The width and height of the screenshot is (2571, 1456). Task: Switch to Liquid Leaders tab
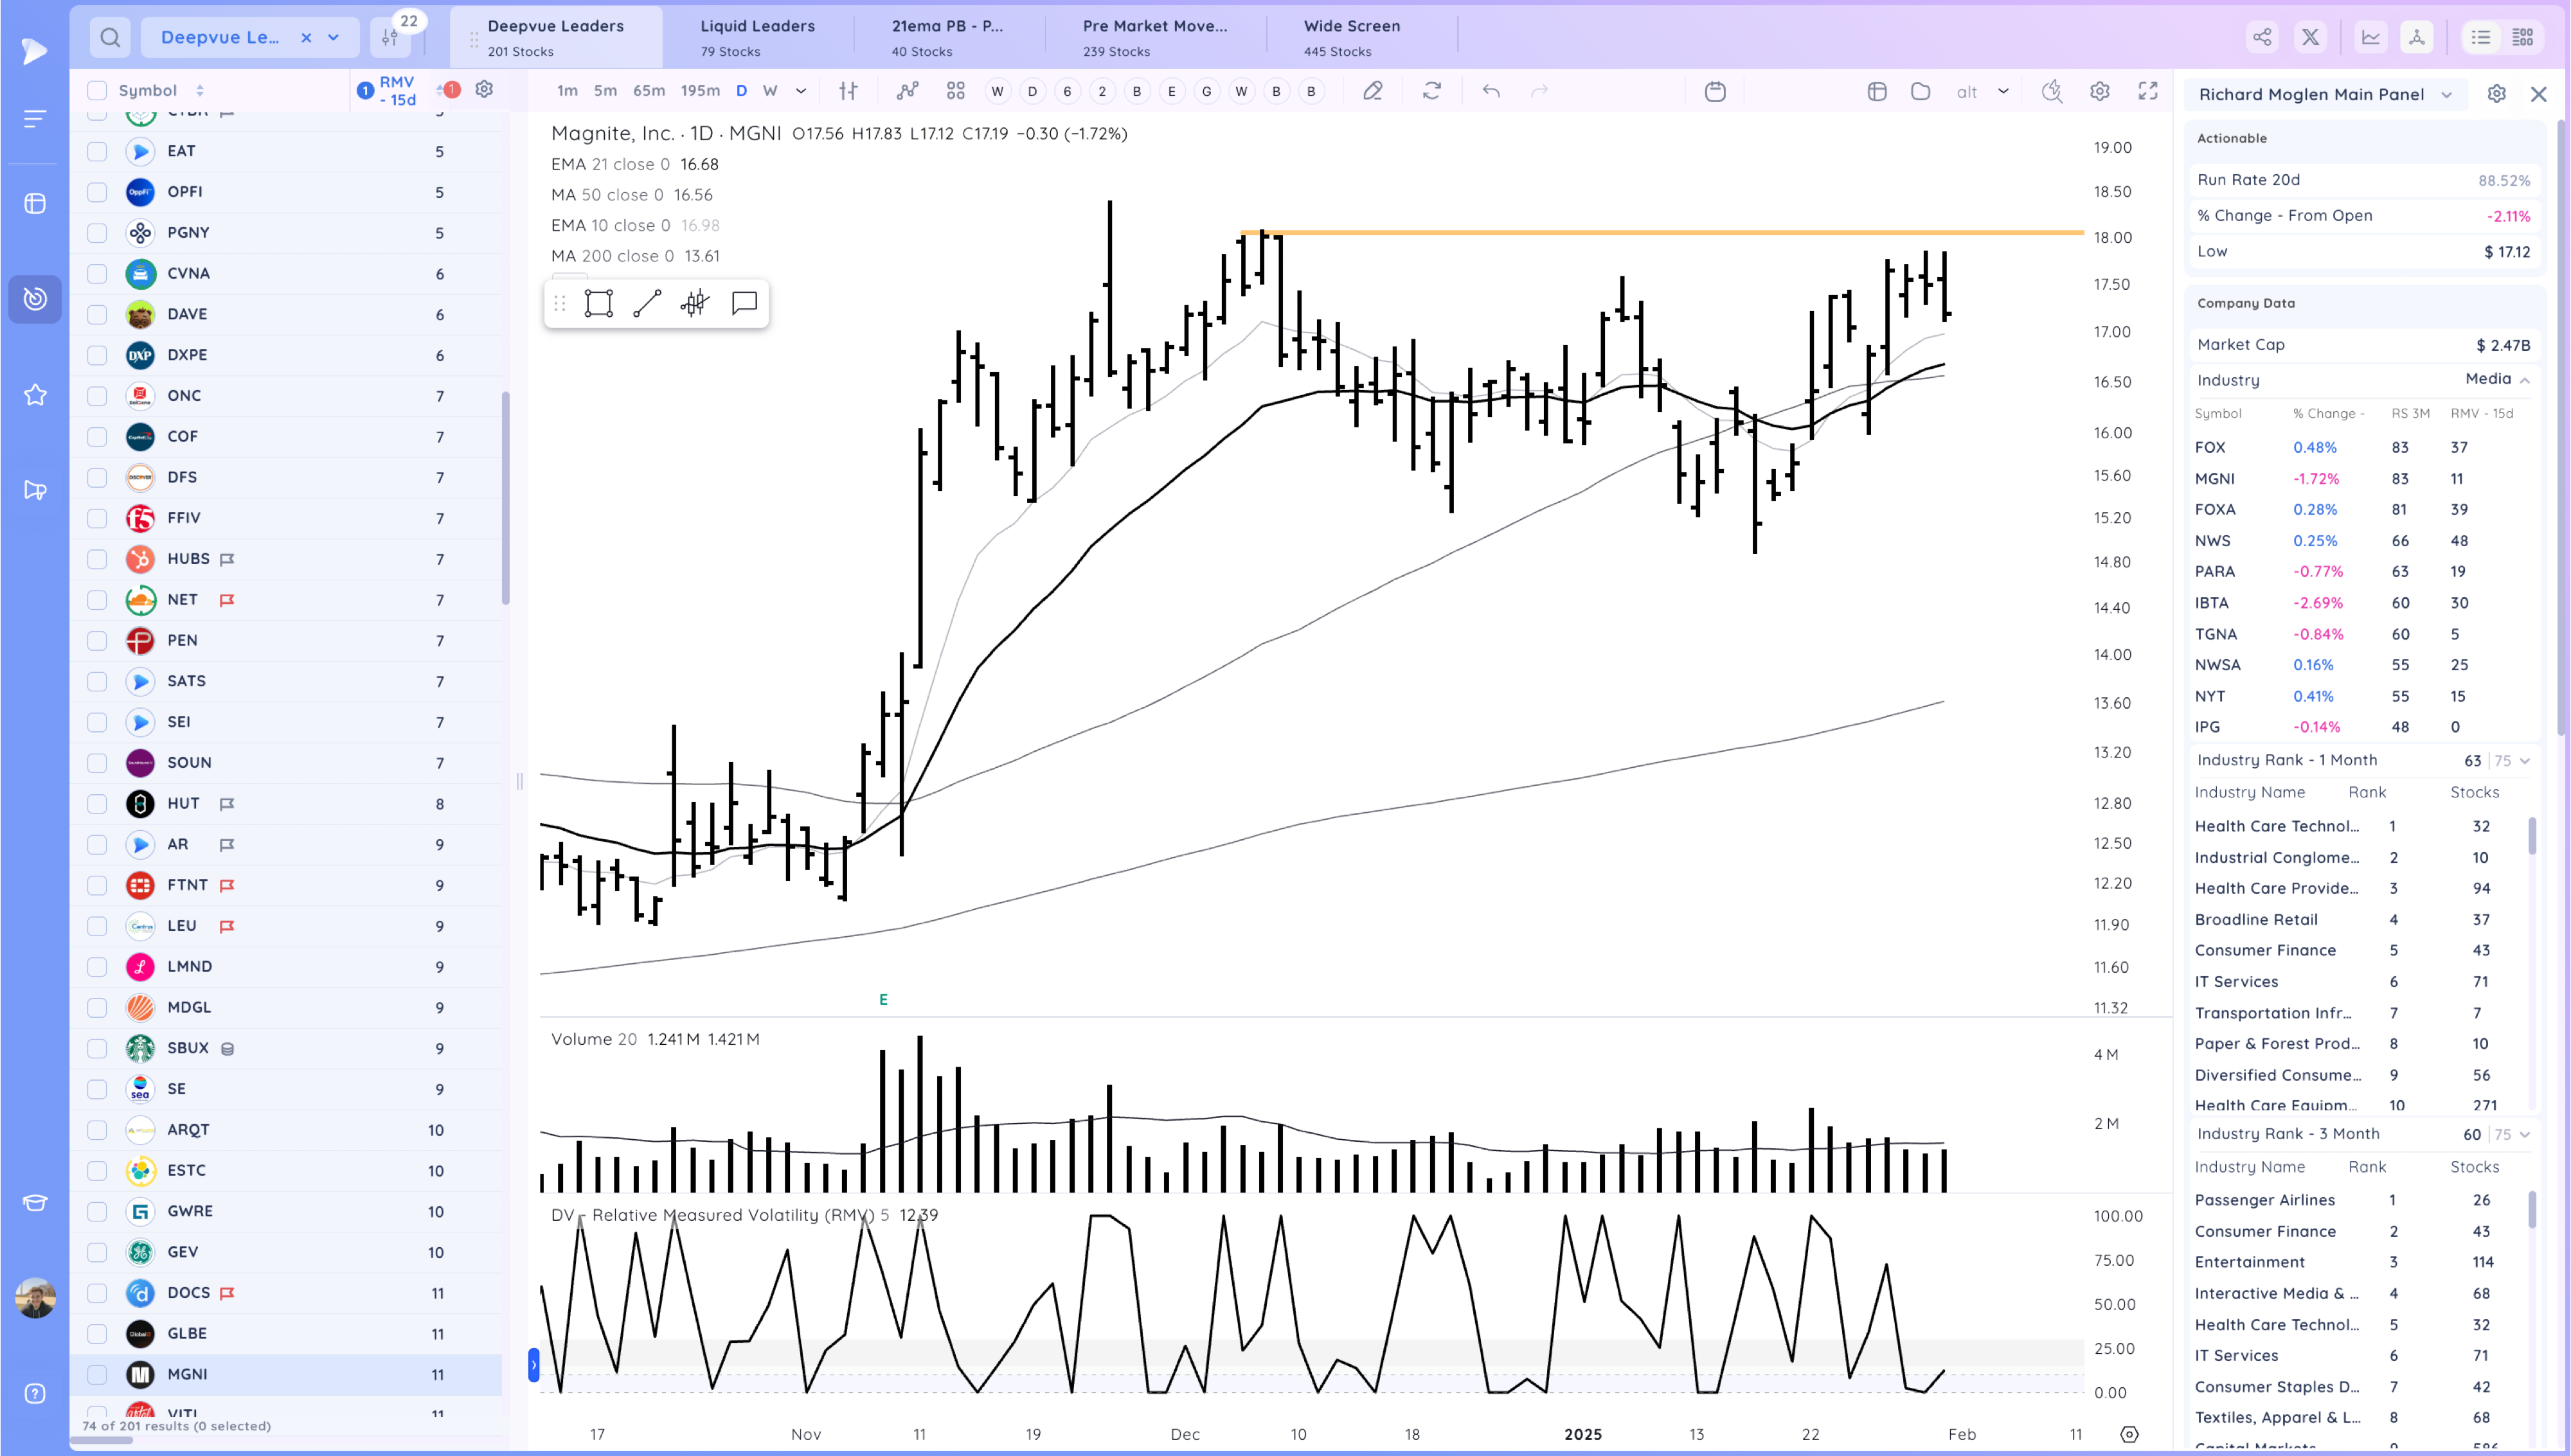pyautogui.click(x=757, y=37)
